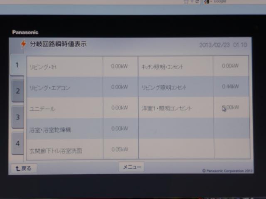Click the ユニデール circuit row

pos(64,108)
